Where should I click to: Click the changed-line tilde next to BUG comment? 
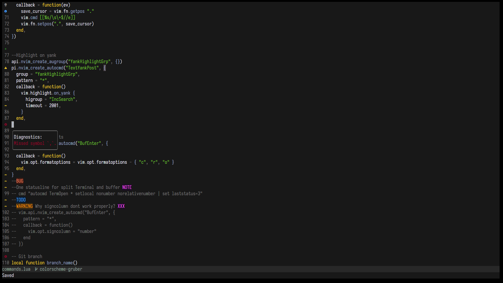[6, 181]
